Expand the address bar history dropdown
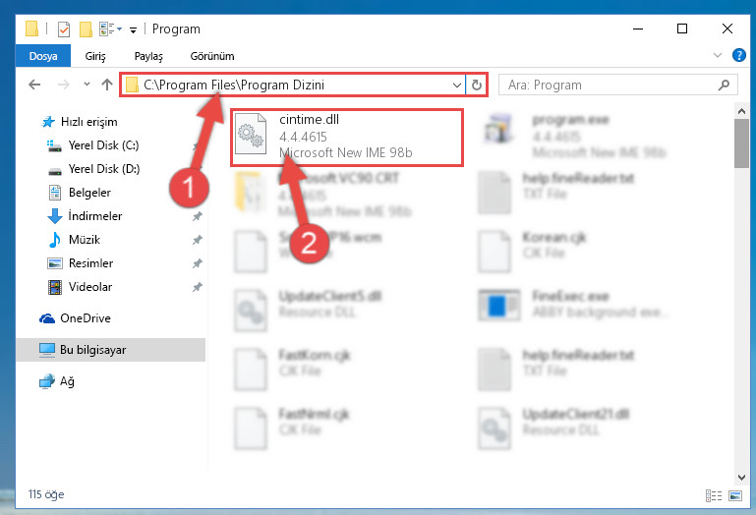The width and height of the screenshot is (756, 515). tap(457, 86)
